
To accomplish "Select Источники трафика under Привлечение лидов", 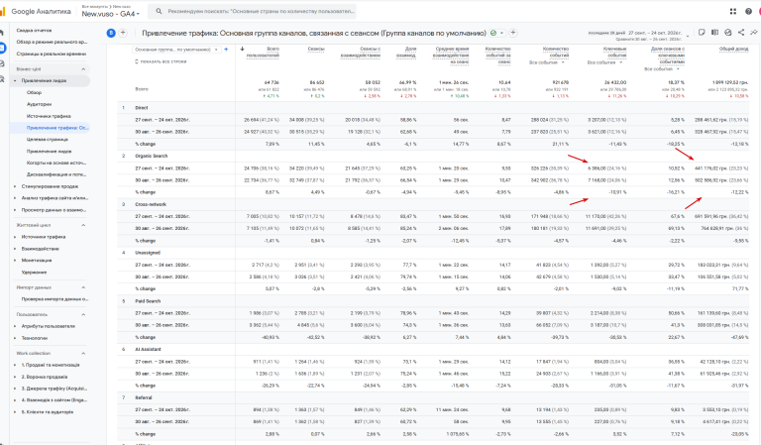I will (x=49, y=116).
